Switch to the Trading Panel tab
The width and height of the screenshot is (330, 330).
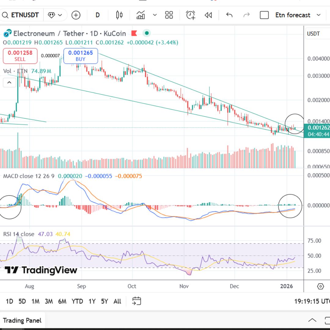point(22,321)
